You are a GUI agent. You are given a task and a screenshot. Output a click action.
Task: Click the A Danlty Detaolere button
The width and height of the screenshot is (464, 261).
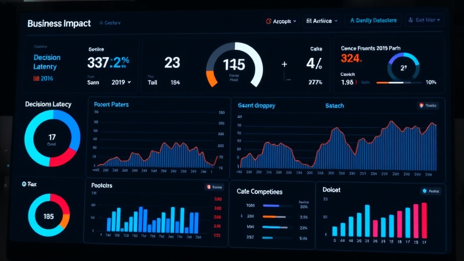pyautogui.click(x=373, y=20)
